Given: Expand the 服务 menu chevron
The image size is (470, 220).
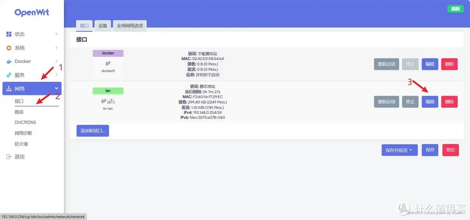Looking at the screenshot, I should [56, 75].
